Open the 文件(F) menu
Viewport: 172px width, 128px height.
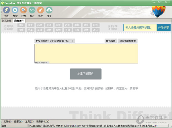coord(7,121)
